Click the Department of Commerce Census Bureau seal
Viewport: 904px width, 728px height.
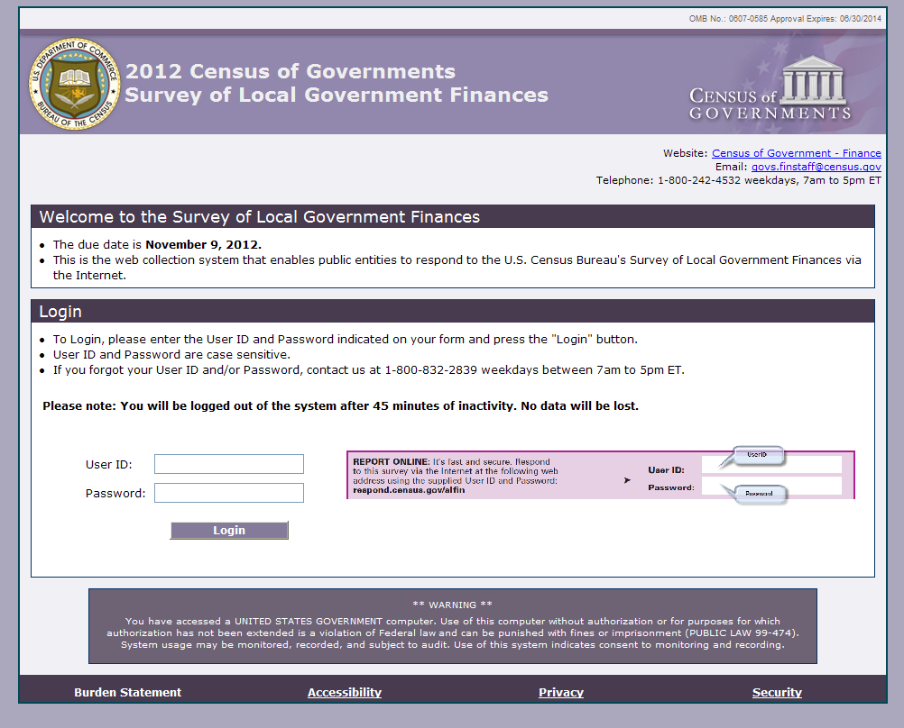(75, 84)
